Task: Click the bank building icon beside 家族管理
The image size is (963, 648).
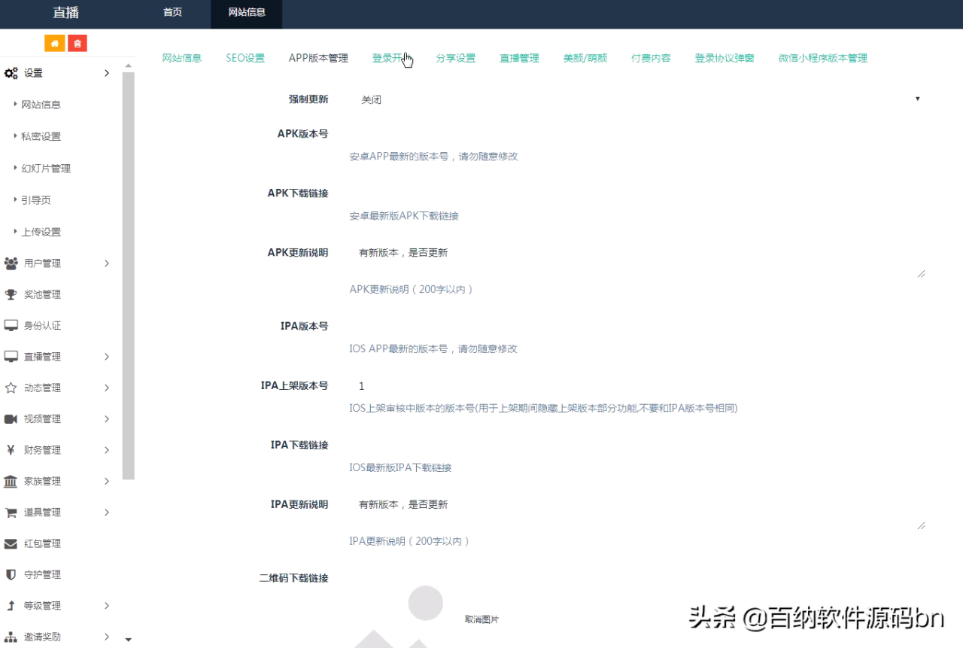Action: point(11,481)
